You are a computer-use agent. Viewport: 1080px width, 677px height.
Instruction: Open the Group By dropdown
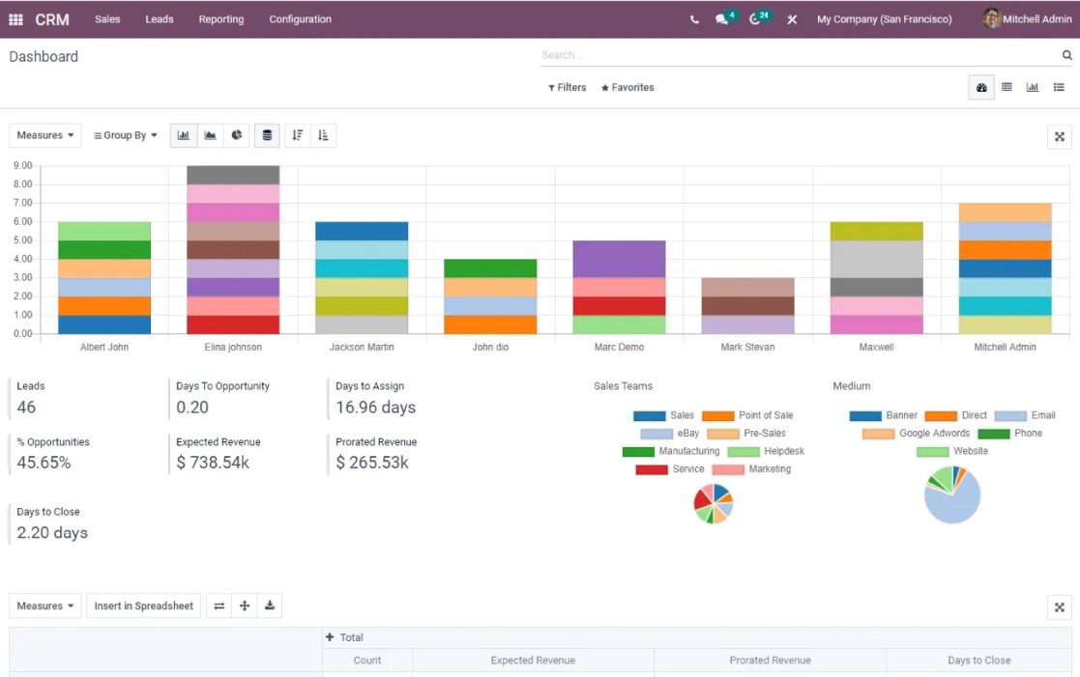126,135
